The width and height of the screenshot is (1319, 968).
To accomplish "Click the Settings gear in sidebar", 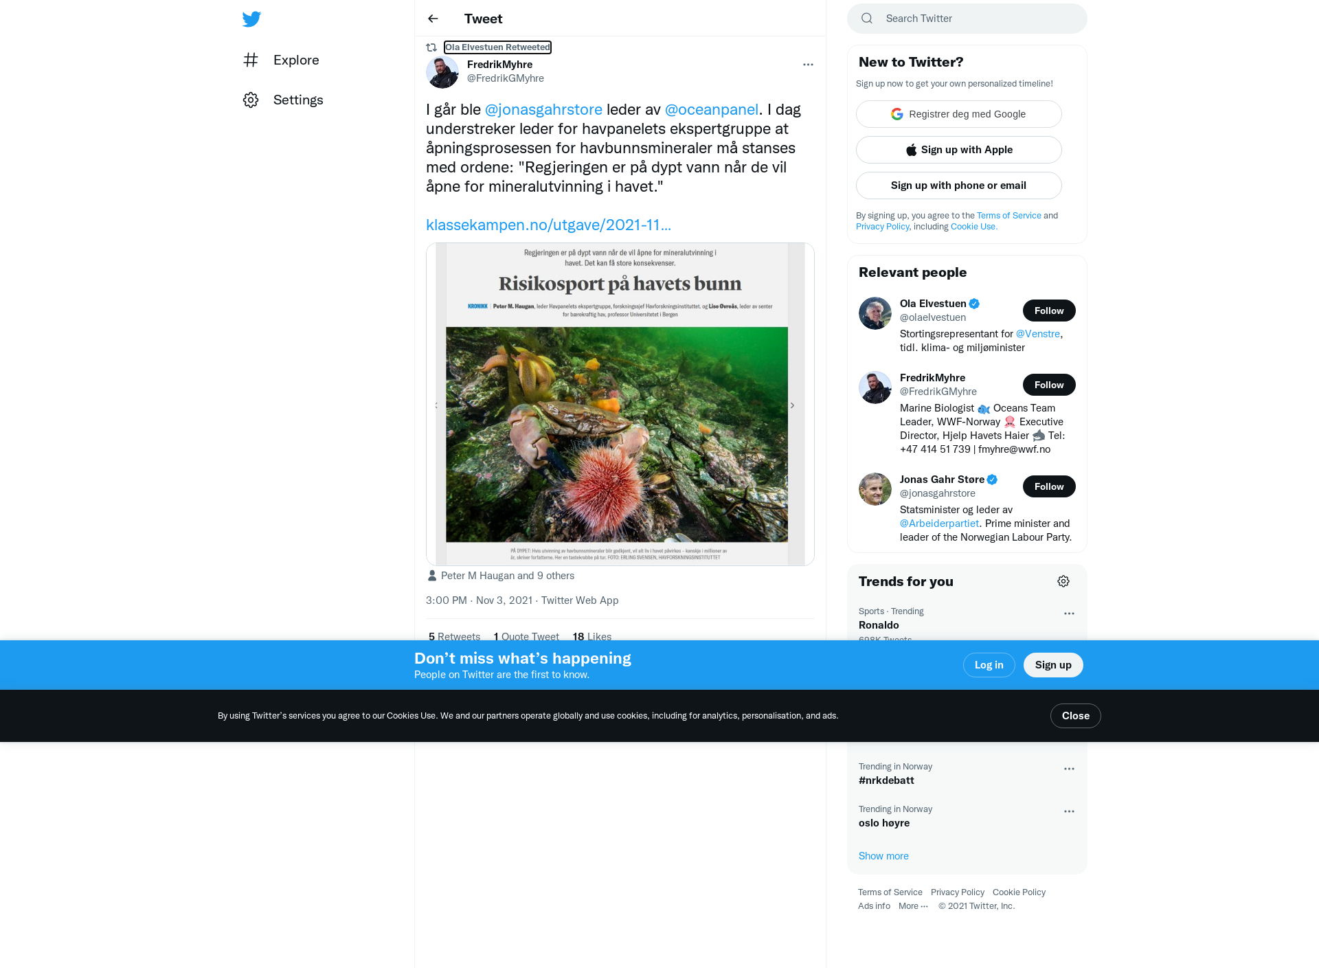I will 251,100.
